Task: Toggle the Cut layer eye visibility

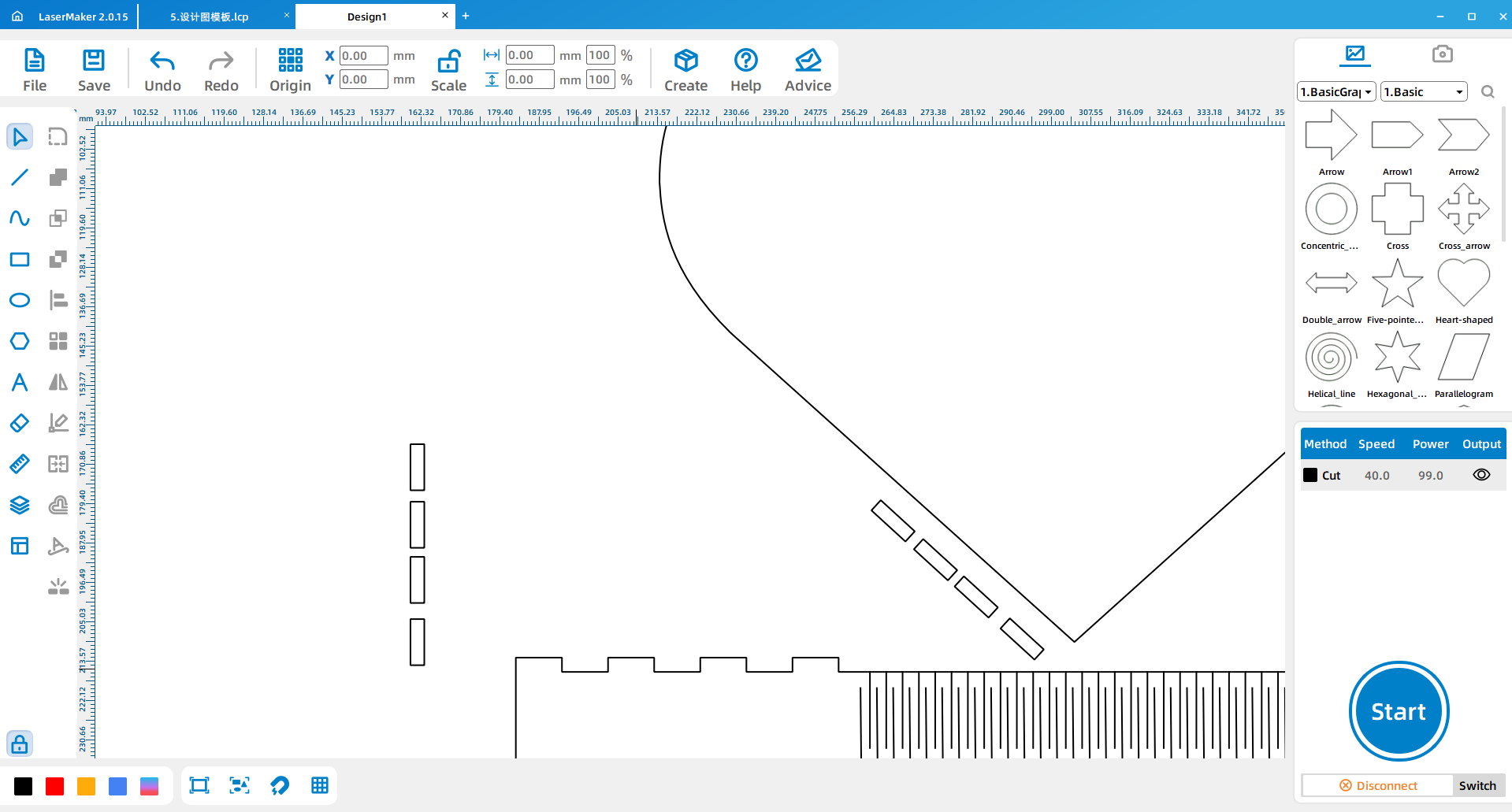Action: tap(1481, 475)
